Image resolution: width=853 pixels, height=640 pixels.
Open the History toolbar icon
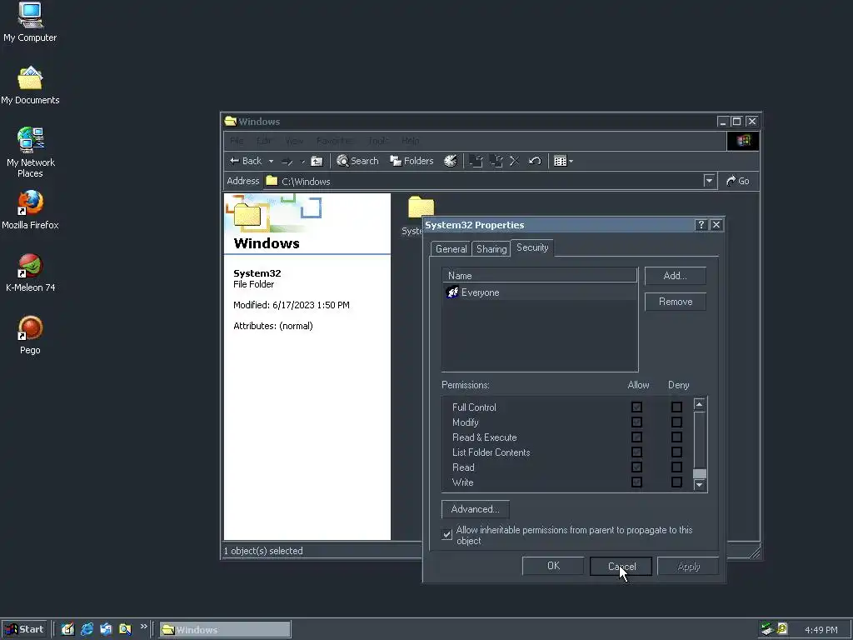tap(451, 161)
